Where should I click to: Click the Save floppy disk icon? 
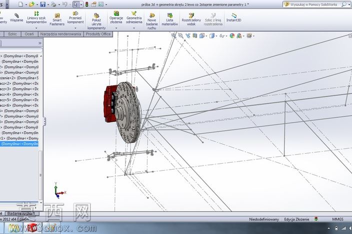tap(43, 4)
